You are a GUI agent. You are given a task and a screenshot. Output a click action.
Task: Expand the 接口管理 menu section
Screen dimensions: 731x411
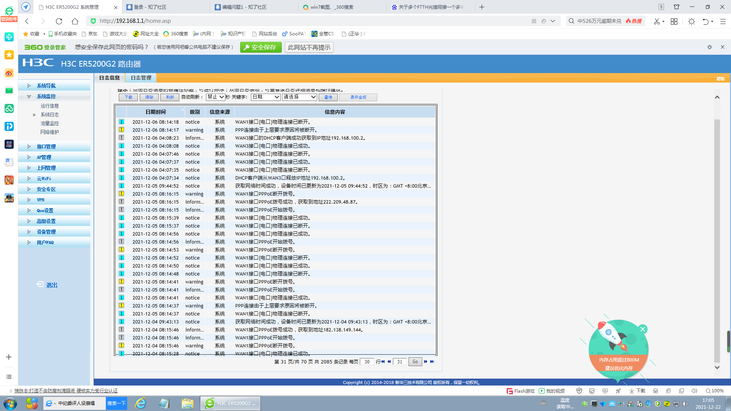tap(46, 147)
